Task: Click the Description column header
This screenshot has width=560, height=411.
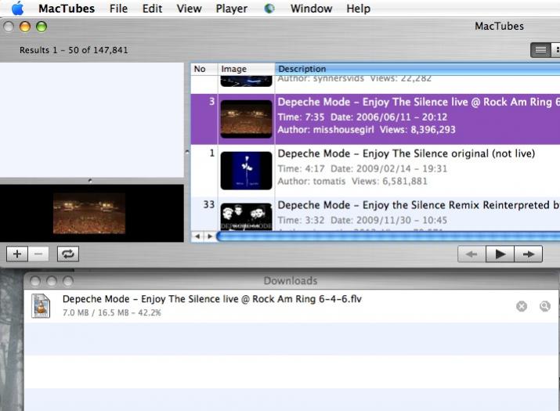Action: (x=417, y=69)
